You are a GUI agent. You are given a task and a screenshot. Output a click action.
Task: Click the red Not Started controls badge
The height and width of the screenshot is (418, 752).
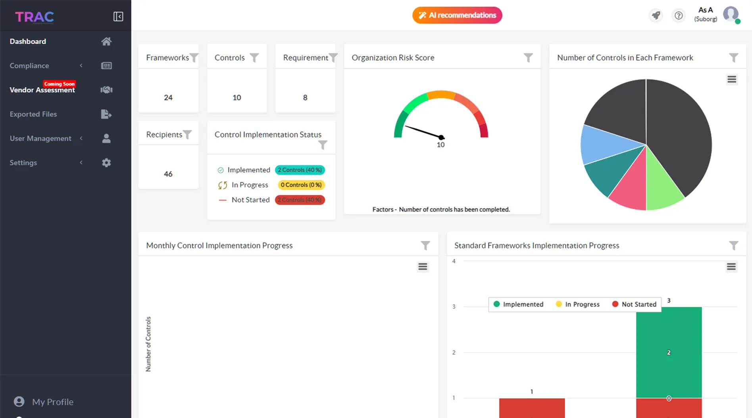(x=300, y=200)
